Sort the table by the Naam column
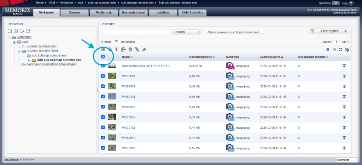This screenshot has height=165, width=362. click(x=126, y=57)
